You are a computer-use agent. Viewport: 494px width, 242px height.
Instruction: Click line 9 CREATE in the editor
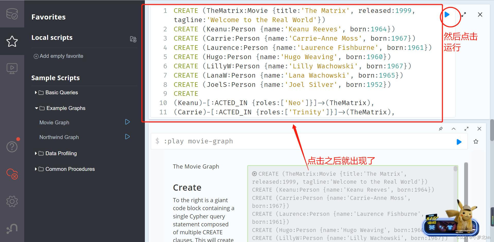186,94
